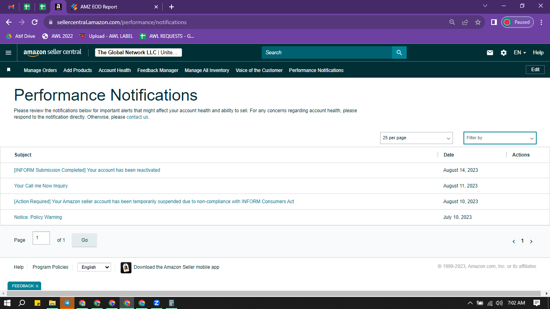The height and width of the screenshot is (309, 550).
Task: Open Sticky Notes from the taskbar
Action: (x=37, y=303)
